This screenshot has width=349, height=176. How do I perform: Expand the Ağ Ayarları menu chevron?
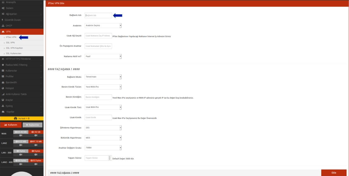pos(41,14)
